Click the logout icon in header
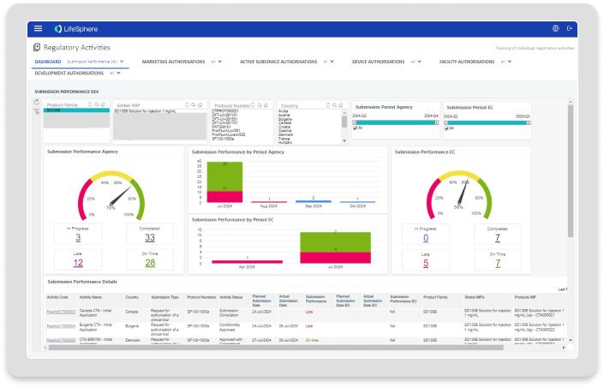The height and width of the screenshot is (387, 604). tap(570, 28)
